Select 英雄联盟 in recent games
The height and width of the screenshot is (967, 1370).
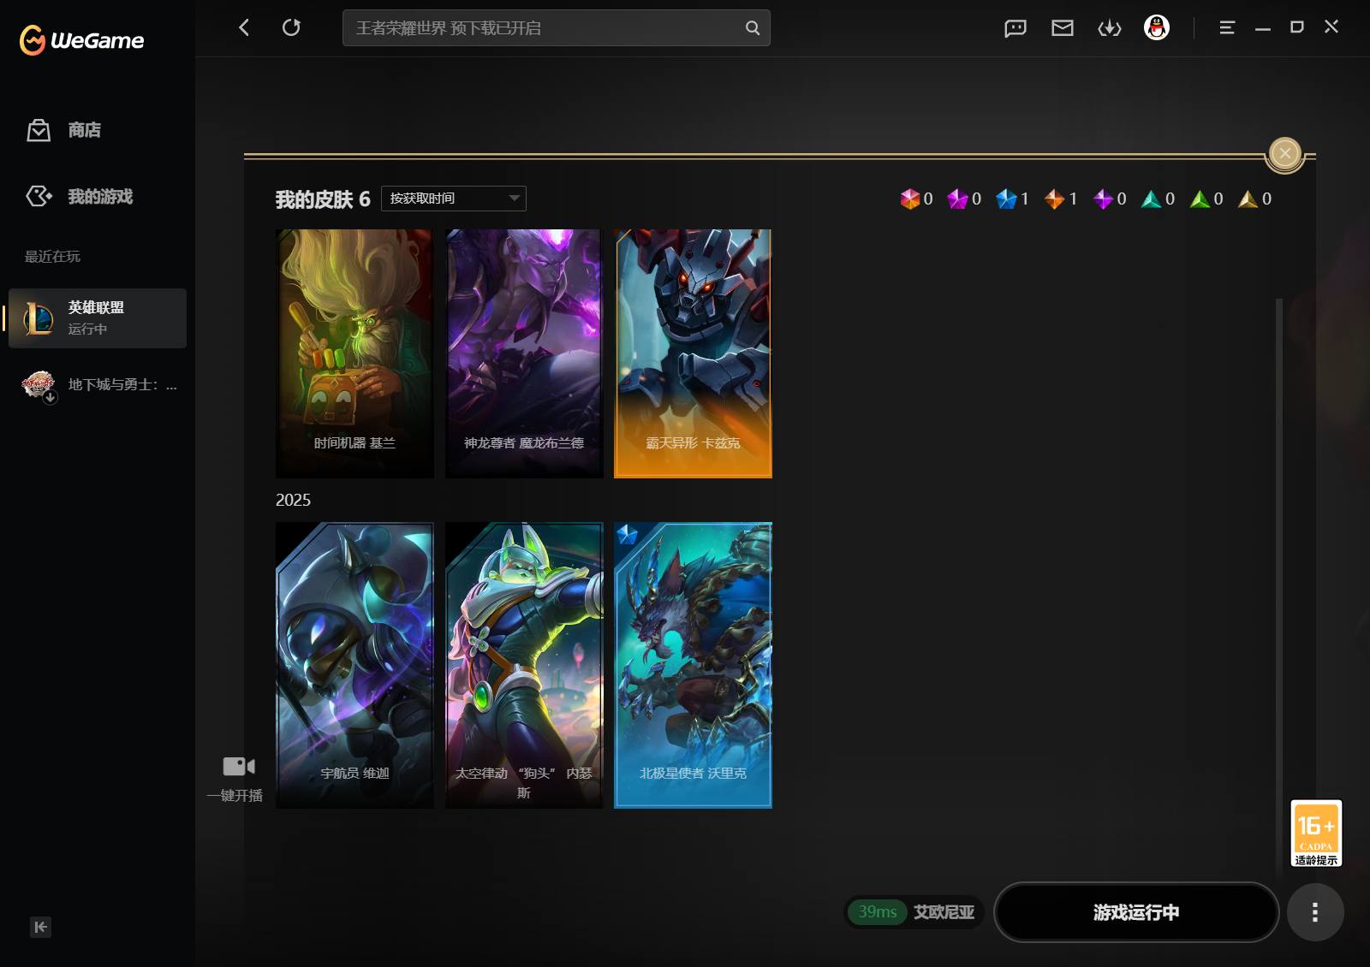pos(98,318)
